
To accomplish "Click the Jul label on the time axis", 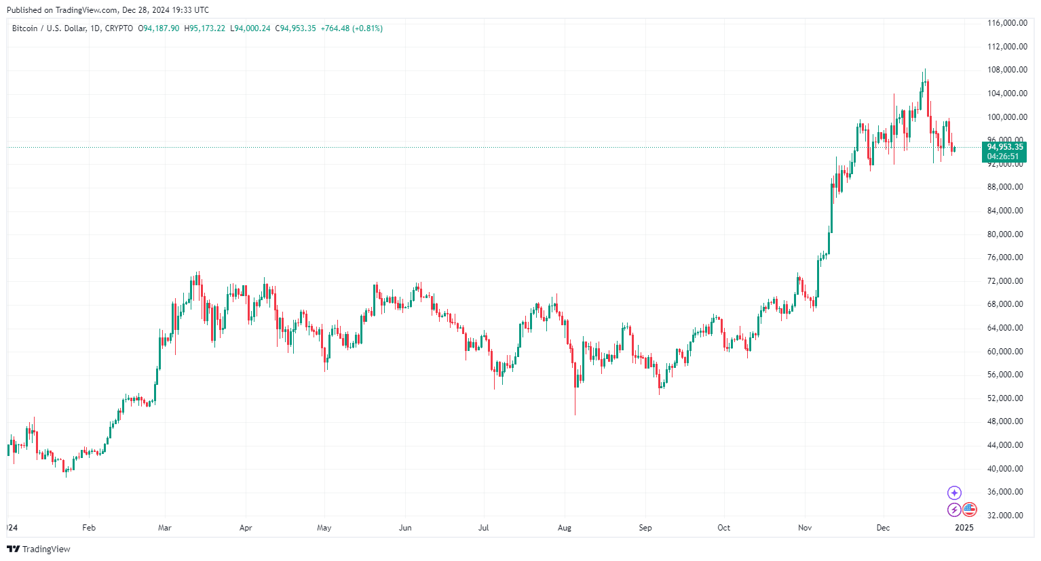I will [484, 528].
